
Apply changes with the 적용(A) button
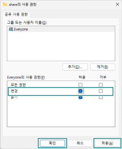coord(107,143)
